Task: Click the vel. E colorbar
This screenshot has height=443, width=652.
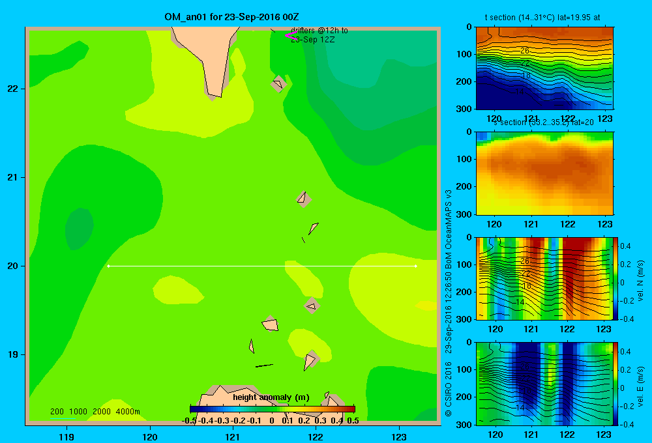Action: coord(616,383)
